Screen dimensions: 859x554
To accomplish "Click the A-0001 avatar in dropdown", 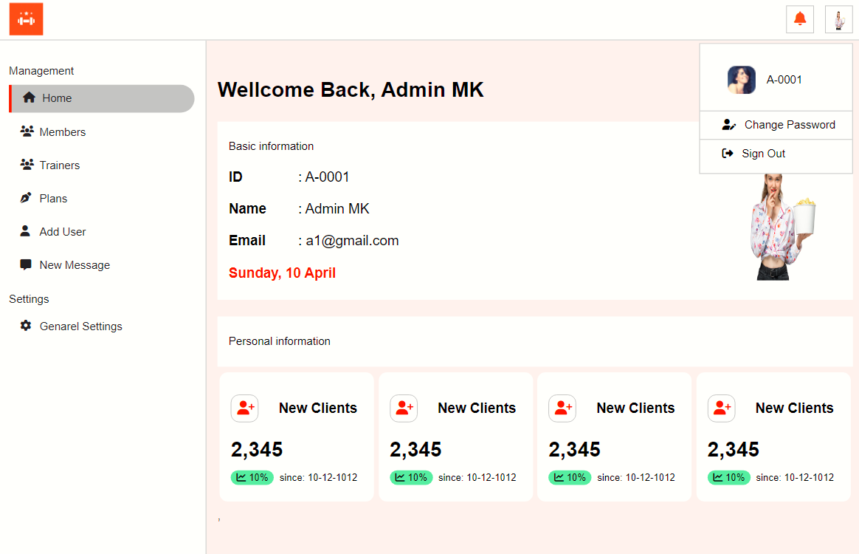I will (741, 80).
